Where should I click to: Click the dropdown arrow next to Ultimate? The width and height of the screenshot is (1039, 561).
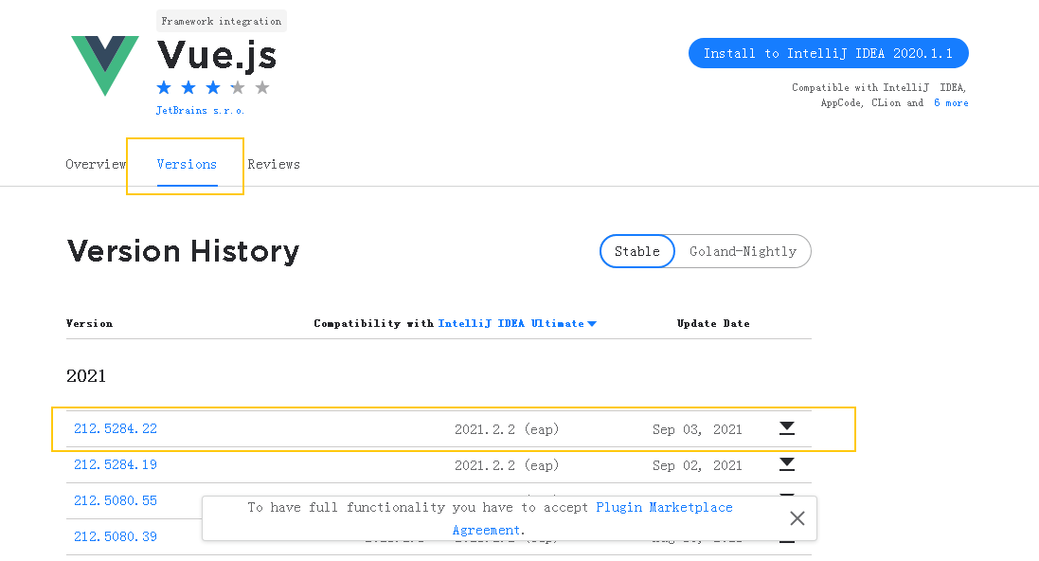592,323
